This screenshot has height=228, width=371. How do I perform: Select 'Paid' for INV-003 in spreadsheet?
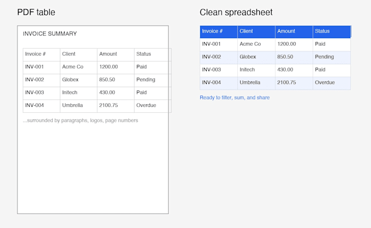332,70
